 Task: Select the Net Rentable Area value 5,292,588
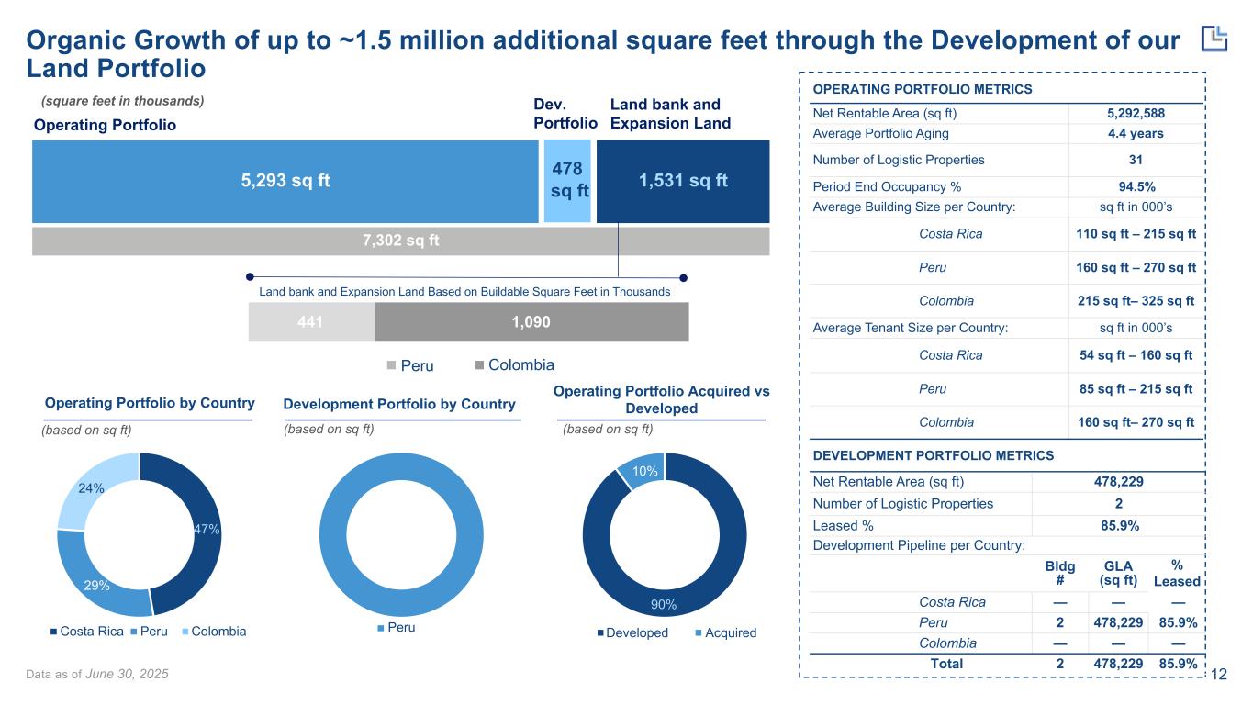point(1136,114)
